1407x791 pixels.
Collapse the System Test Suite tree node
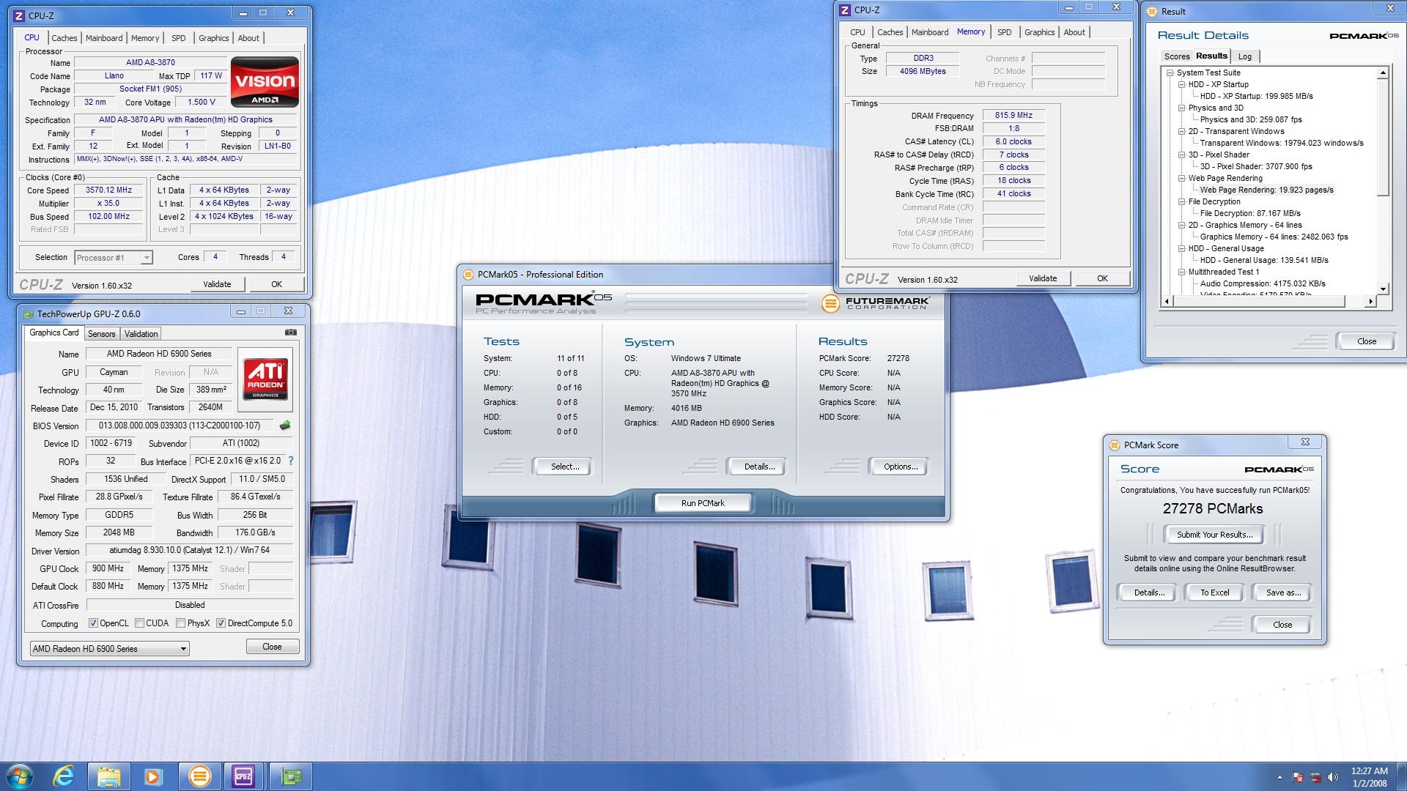pyautogui.click(x=1170, y=73)
